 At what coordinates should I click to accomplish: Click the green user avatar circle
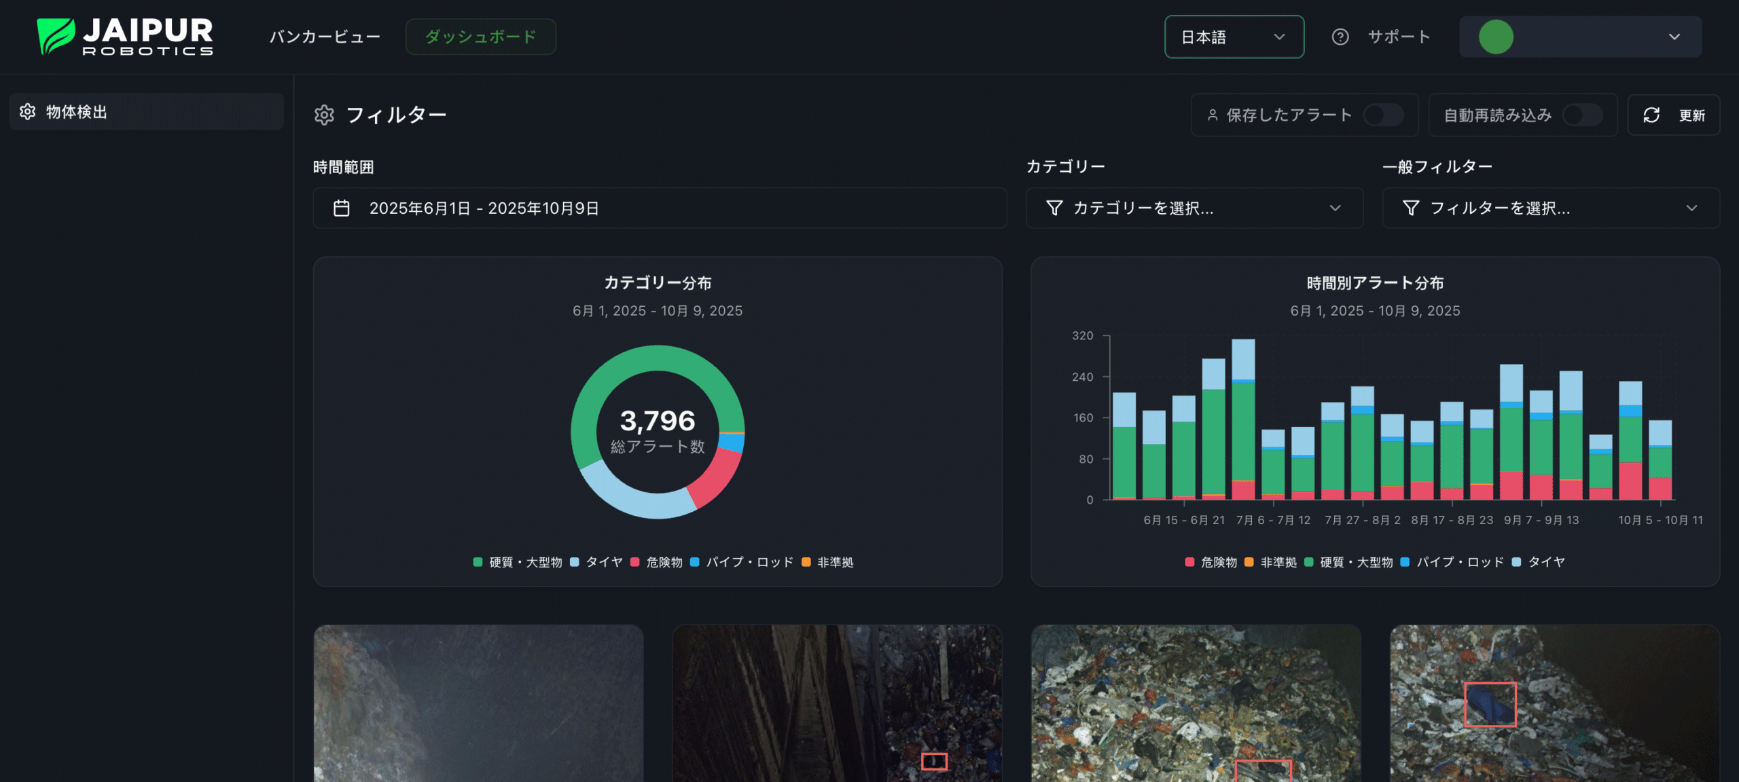coord(1496,37)
